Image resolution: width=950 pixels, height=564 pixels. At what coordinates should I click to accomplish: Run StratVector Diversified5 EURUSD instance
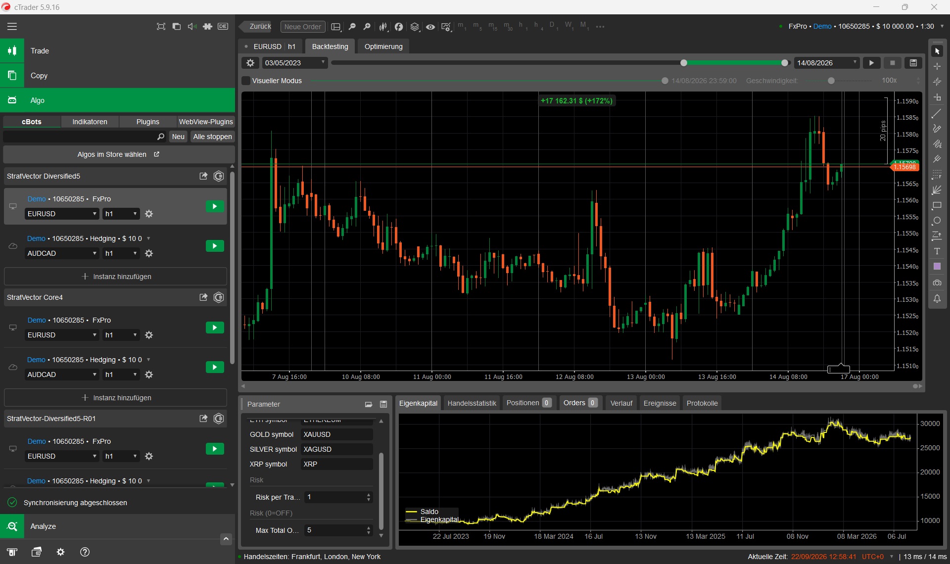[x=215, y=206]
